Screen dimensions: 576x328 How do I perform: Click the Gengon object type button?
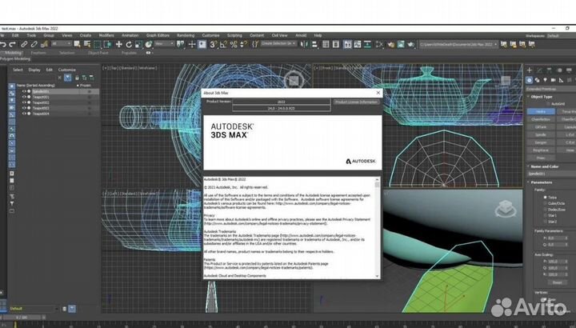(x=541, y=142)
